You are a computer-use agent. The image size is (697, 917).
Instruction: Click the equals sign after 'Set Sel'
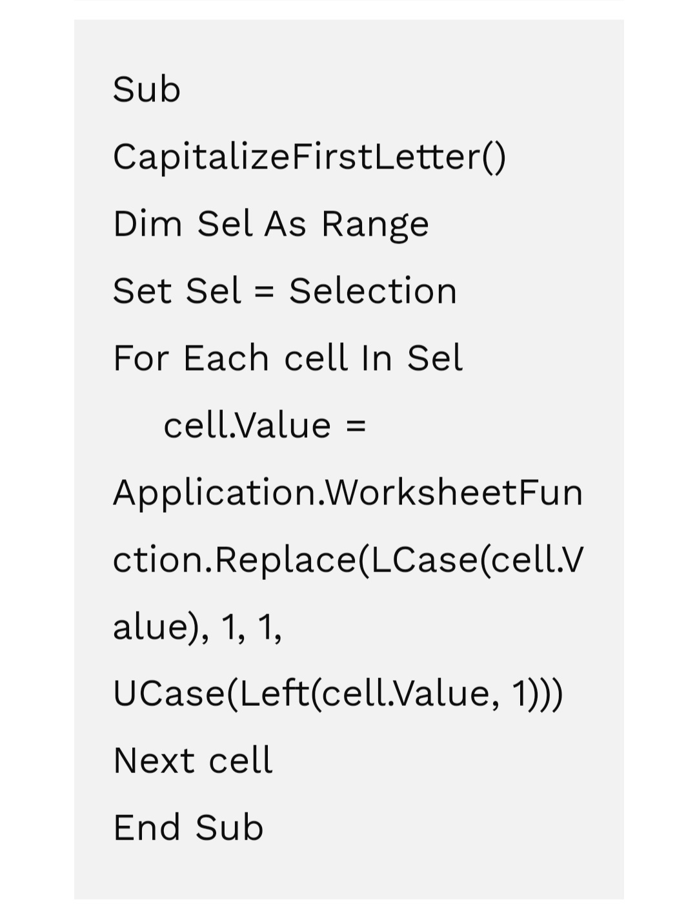point(265,293)
